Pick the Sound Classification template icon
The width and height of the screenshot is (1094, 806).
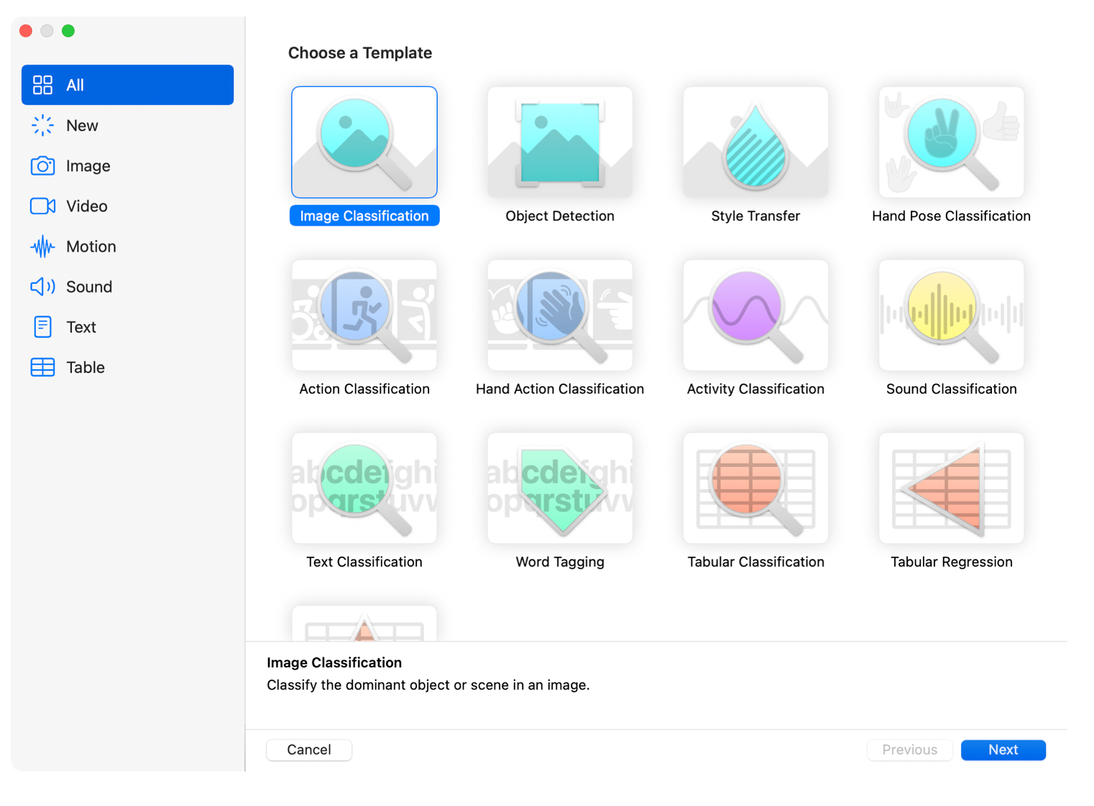[950, 315]
